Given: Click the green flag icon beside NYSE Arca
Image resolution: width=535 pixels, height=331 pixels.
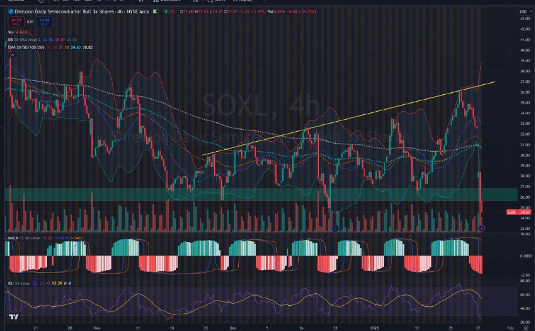Looking at the screenshot, I should 155,11.
